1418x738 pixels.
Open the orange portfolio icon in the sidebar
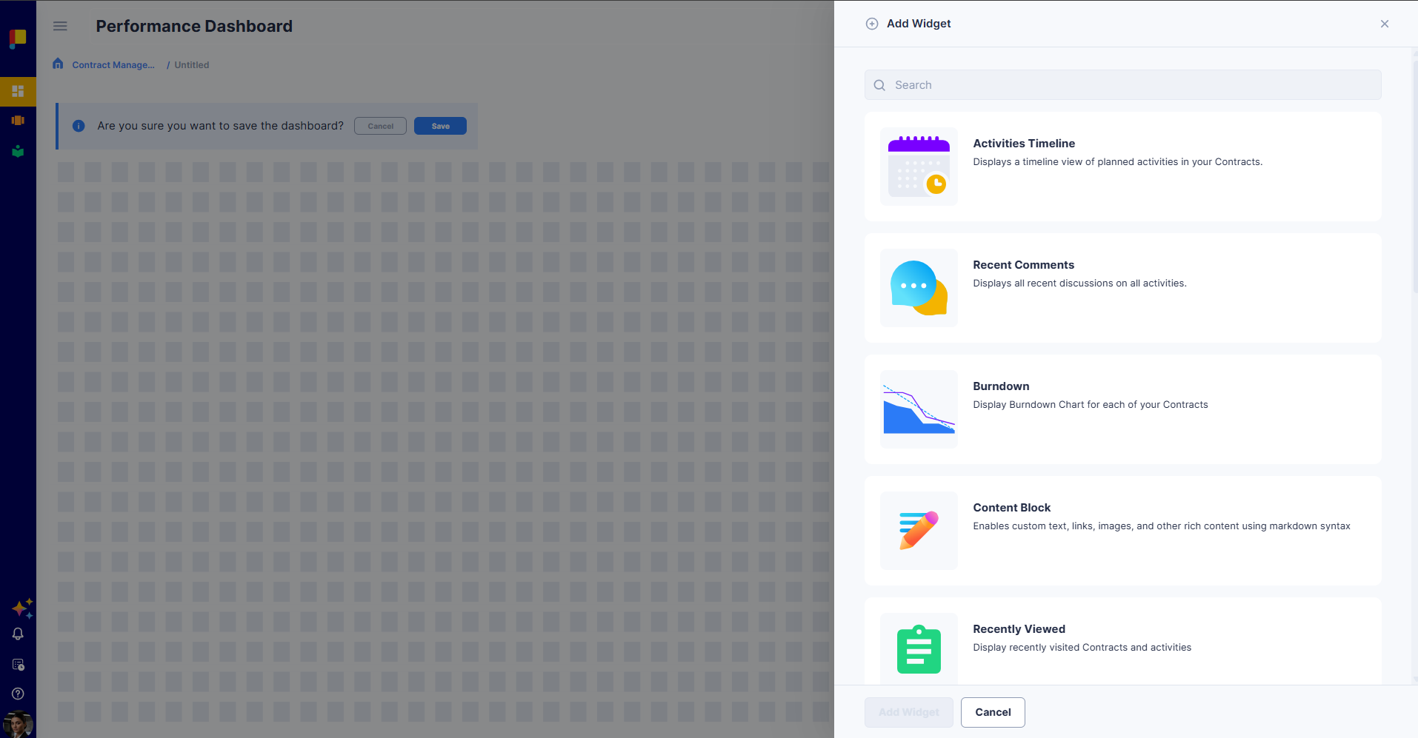coord(18,120)
